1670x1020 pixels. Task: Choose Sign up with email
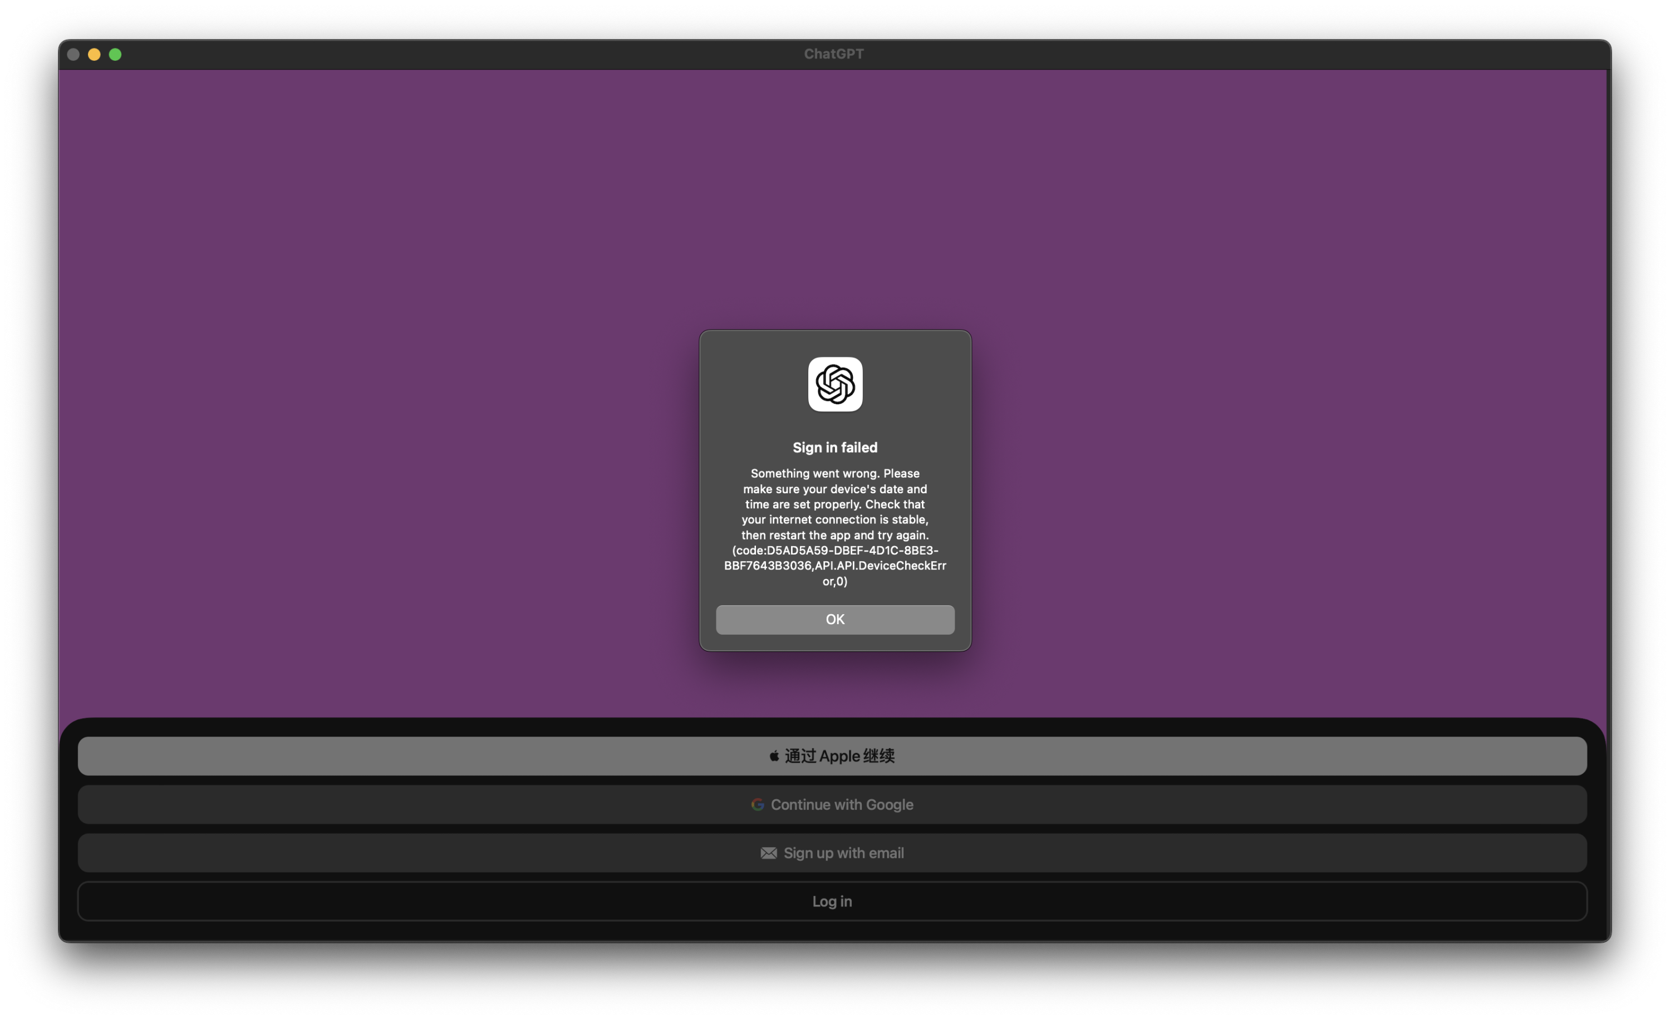click(844, 854)
